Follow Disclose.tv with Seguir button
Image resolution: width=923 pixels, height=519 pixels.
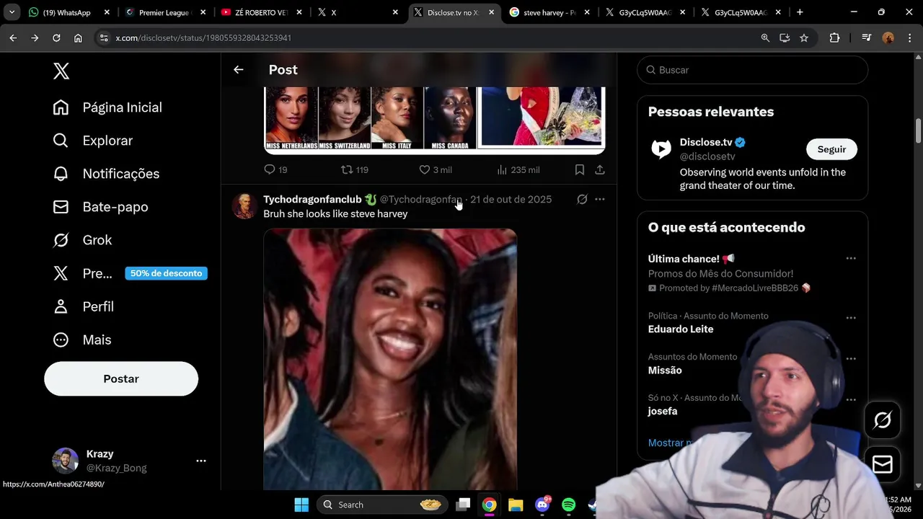click(x=831, y=149)
